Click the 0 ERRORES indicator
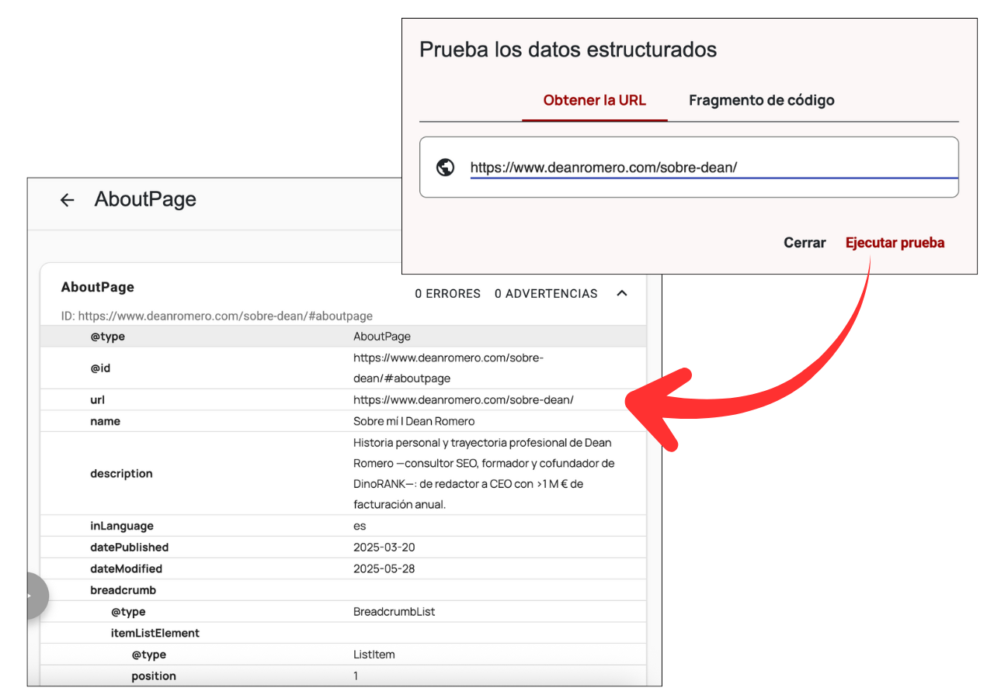 447,294
